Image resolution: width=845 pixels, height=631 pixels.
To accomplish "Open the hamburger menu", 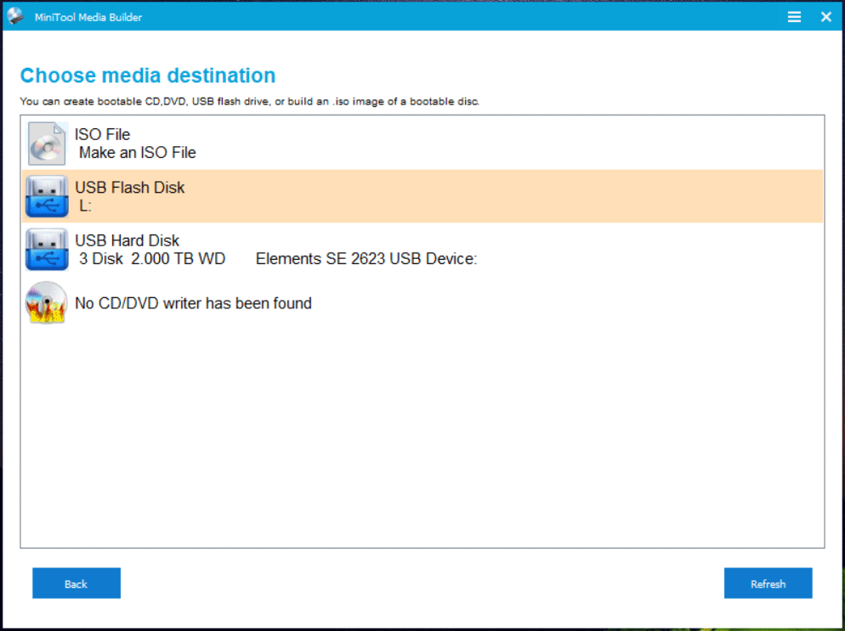I will pos(794,16).
